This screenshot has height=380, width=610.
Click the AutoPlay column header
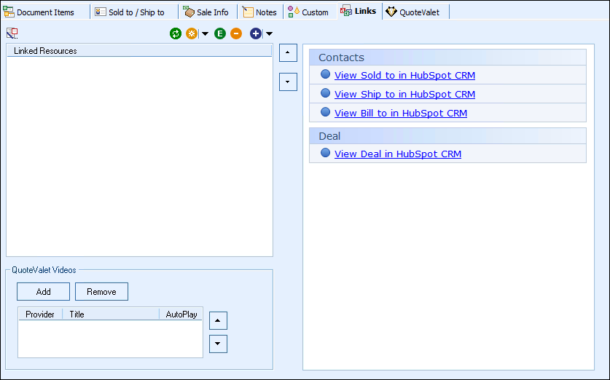pos(181,314)
